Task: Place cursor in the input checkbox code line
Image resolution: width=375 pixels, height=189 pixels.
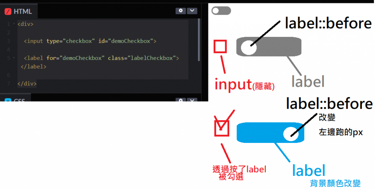Action: click(90, 41)
